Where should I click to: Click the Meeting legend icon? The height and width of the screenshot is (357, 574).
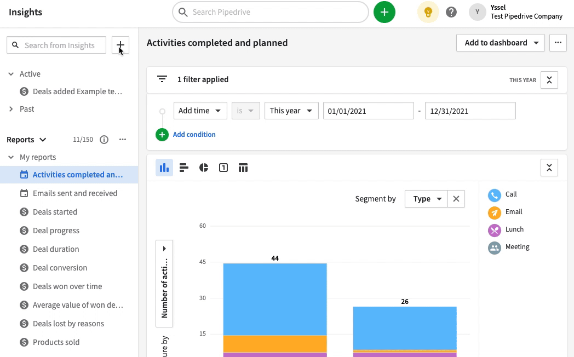pos(494,248)
